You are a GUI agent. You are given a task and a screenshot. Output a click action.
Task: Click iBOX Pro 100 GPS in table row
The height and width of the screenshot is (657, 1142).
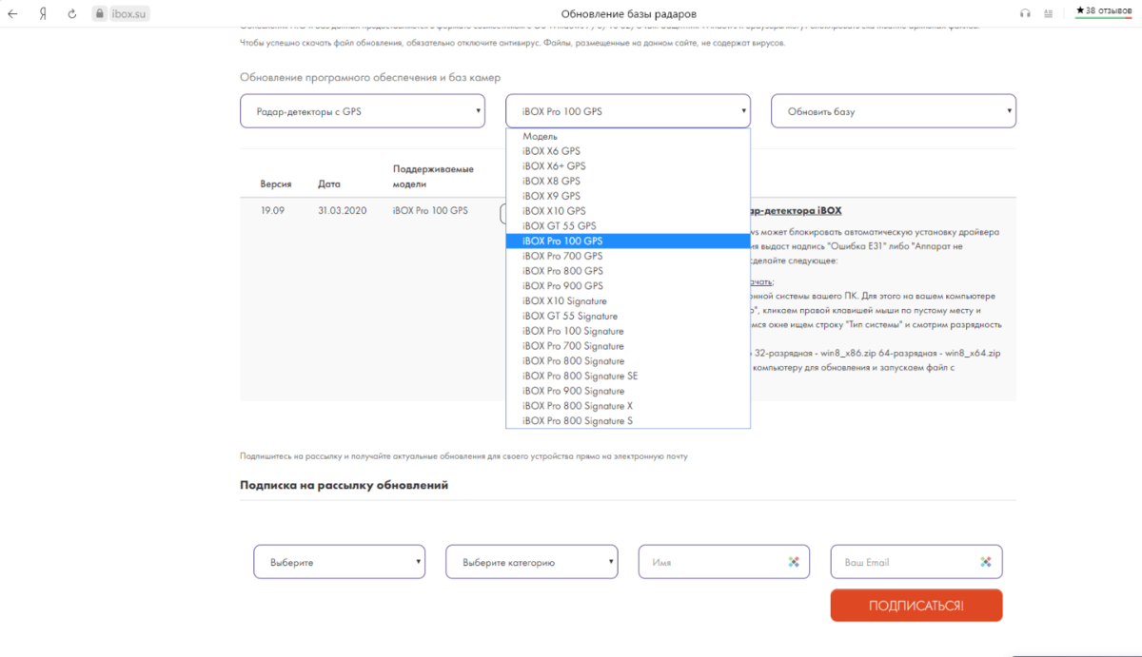pos(430,211)
